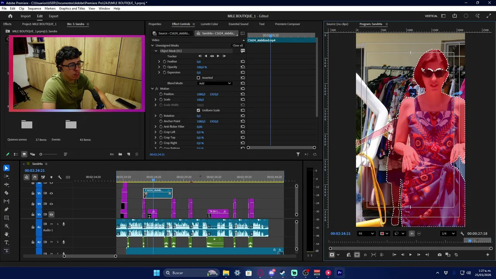Open the Graphics and Titles menu
Viewport: 496px width, 279px height.
(x=72, y=9)
